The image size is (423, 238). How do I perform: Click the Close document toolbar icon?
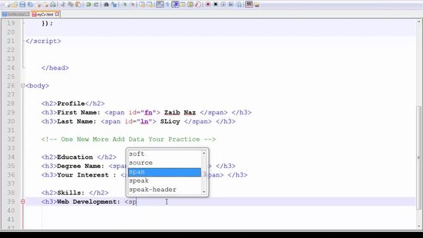pyautogui.click(x=38, y=5)
